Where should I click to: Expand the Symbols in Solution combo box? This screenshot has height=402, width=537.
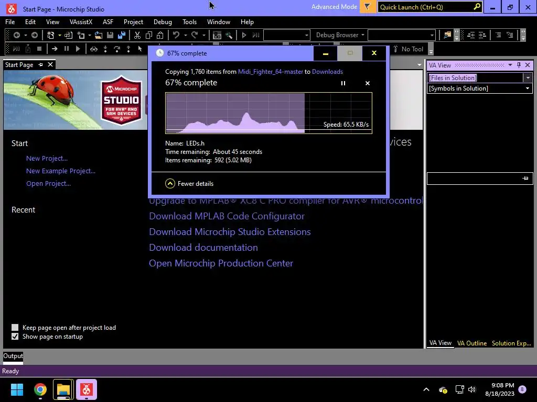(528, 88)
